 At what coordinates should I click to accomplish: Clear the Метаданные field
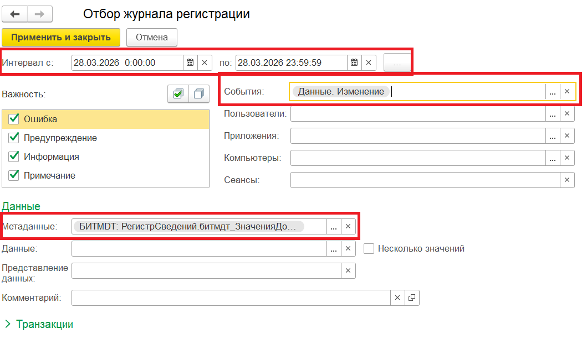[348, 226]
